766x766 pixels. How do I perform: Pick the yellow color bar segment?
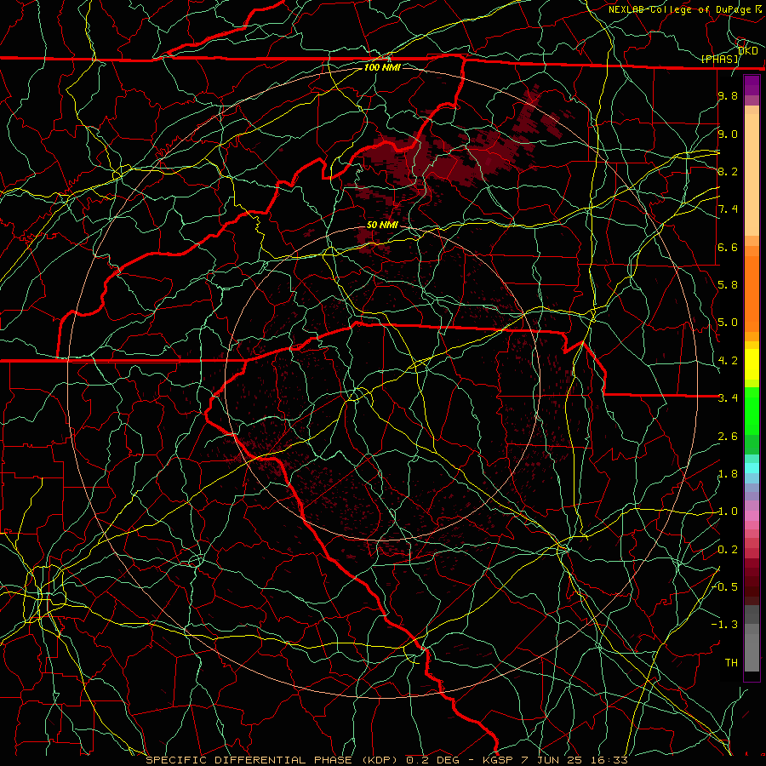[x=752, y=364]
